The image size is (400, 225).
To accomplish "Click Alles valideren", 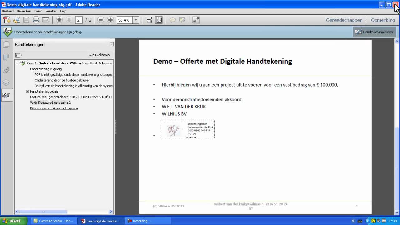I will [x=99, y=55].
